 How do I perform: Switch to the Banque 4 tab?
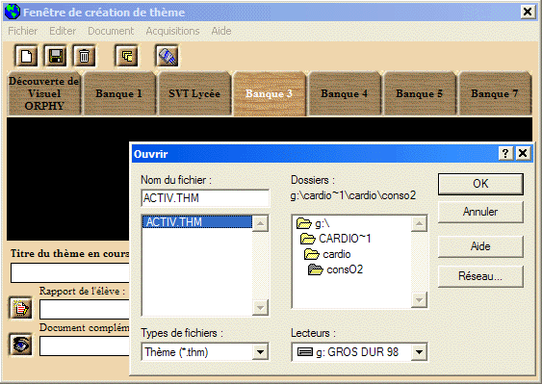[344, 93]
